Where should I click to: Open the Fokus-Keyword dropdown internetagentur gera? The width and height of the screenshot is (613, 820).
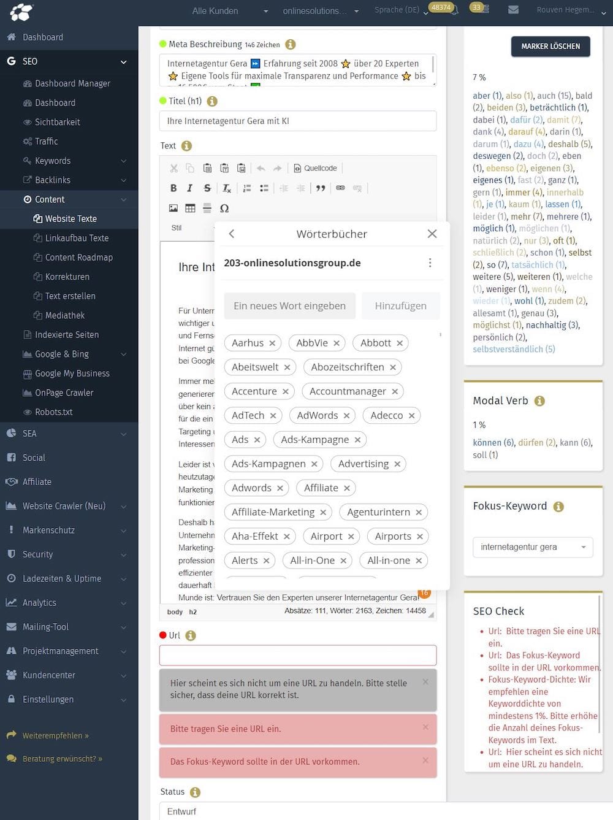533,547
